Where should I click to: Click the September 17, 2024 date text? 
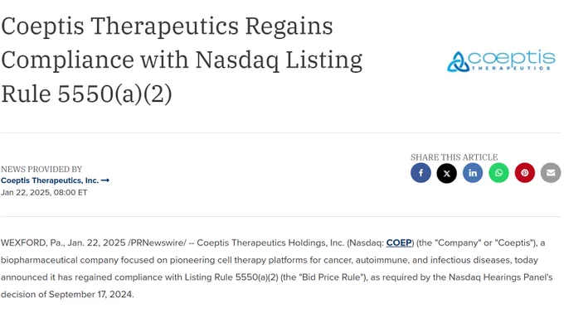coord(90,294)
